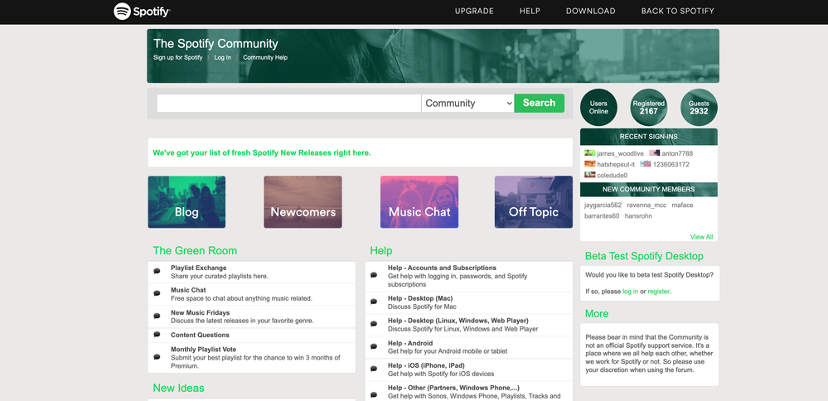Open UPGRADE in top navigation
Viewport: 828px width, 401px height.
point(474,11)
